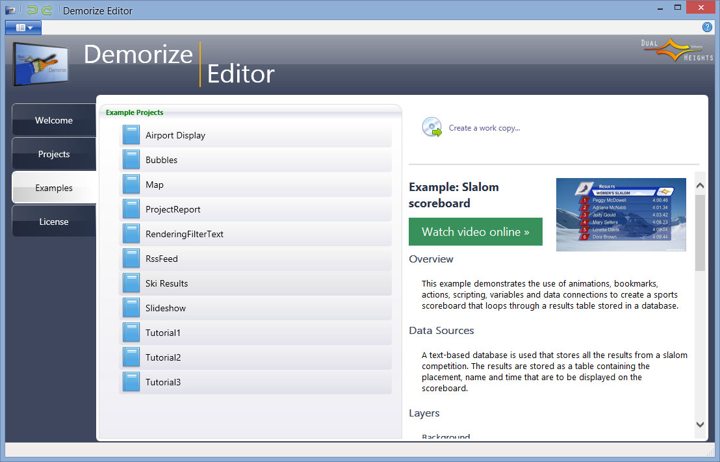Image resolution: width=720 pixels, height=462 pixels.
Task: Switch to the Projects tab
Action: [x=54, y=154]
